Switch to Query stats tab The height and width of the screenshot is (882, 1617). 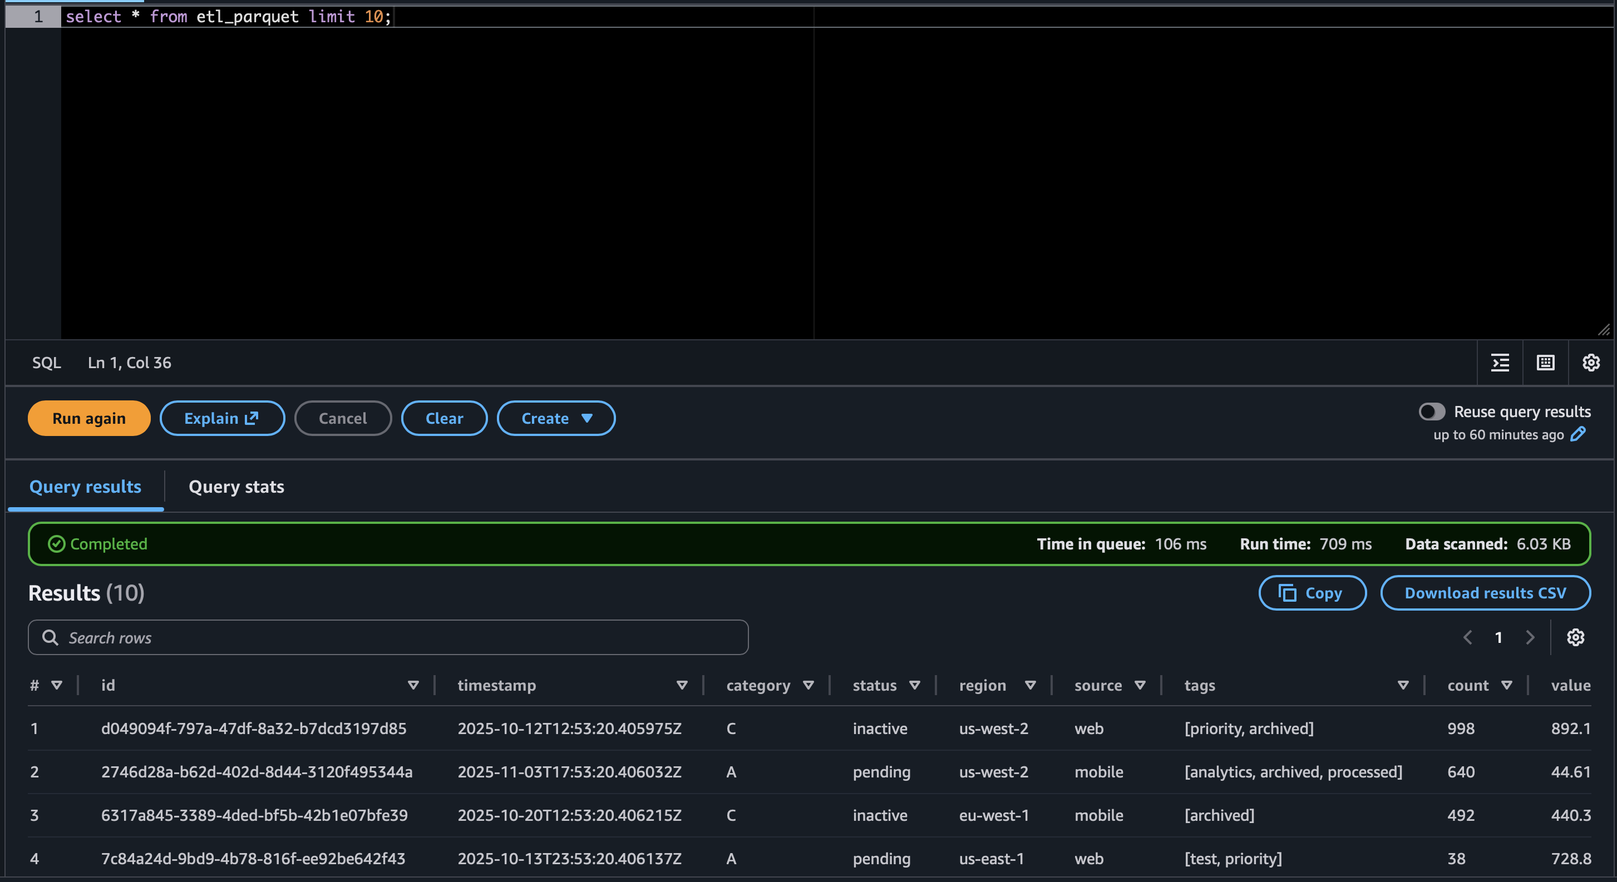tap(236, 487)
